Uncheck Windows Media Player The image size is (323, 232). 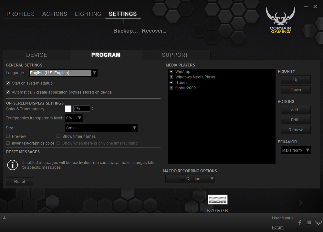[172, 77]
